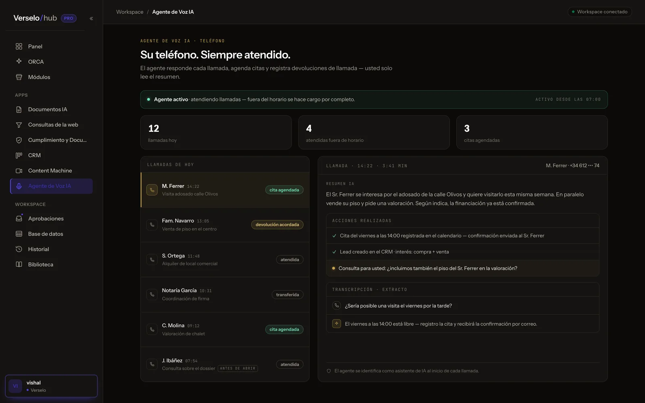645x403 pixels.
Task: Open the Módulos icon in sidebar
Action: pyautogui.click(x=19, y=77)
